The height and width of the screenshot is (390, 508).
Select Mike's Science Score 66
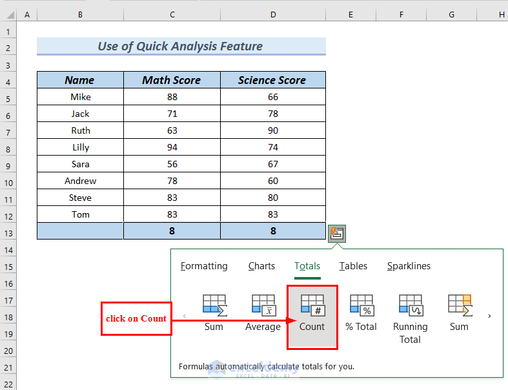tap(273, 97)
